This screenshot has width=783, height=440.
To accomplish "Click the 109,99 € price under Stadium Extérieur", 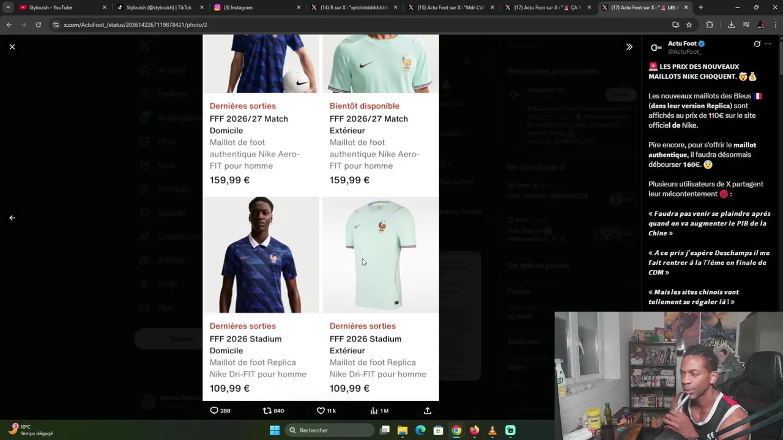I will (349, 388).
